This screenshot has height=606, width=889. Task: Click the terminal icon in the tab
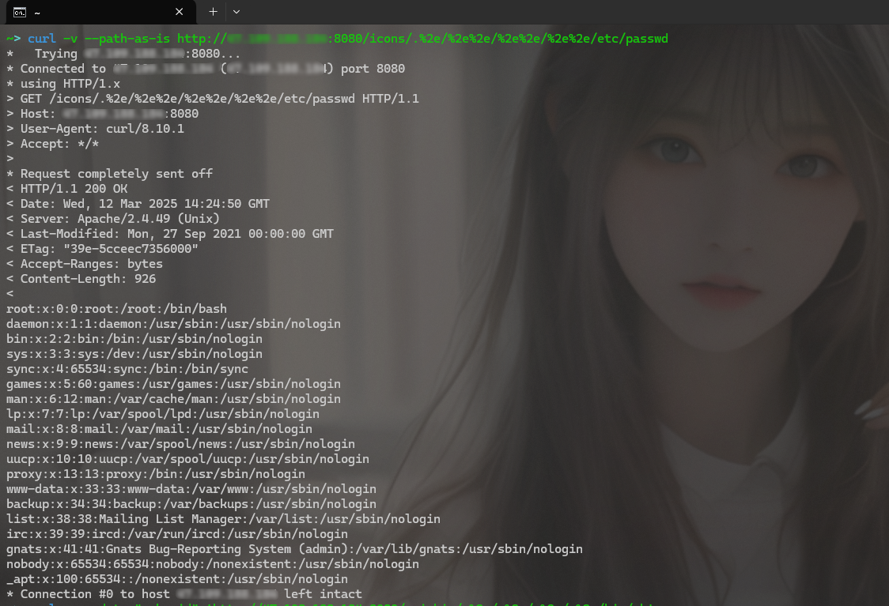20,13
